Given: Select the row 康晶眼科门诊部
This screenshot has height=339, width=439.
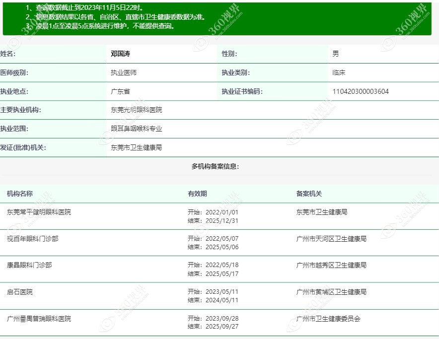Looking at the screenshot, I should (219, 269).
